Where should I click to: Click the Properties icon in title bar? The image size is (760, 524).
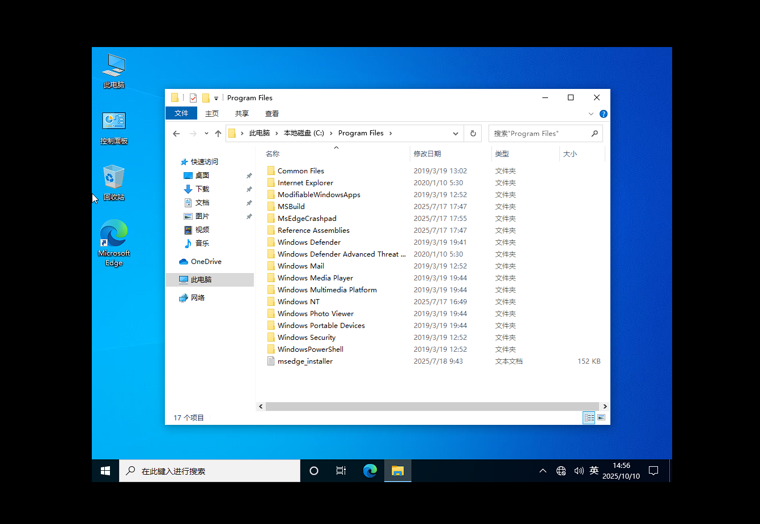coord(193,98)
